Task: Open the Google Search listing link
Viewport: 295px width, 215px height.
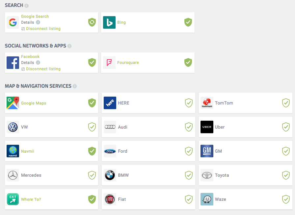Action: [35, 16]
